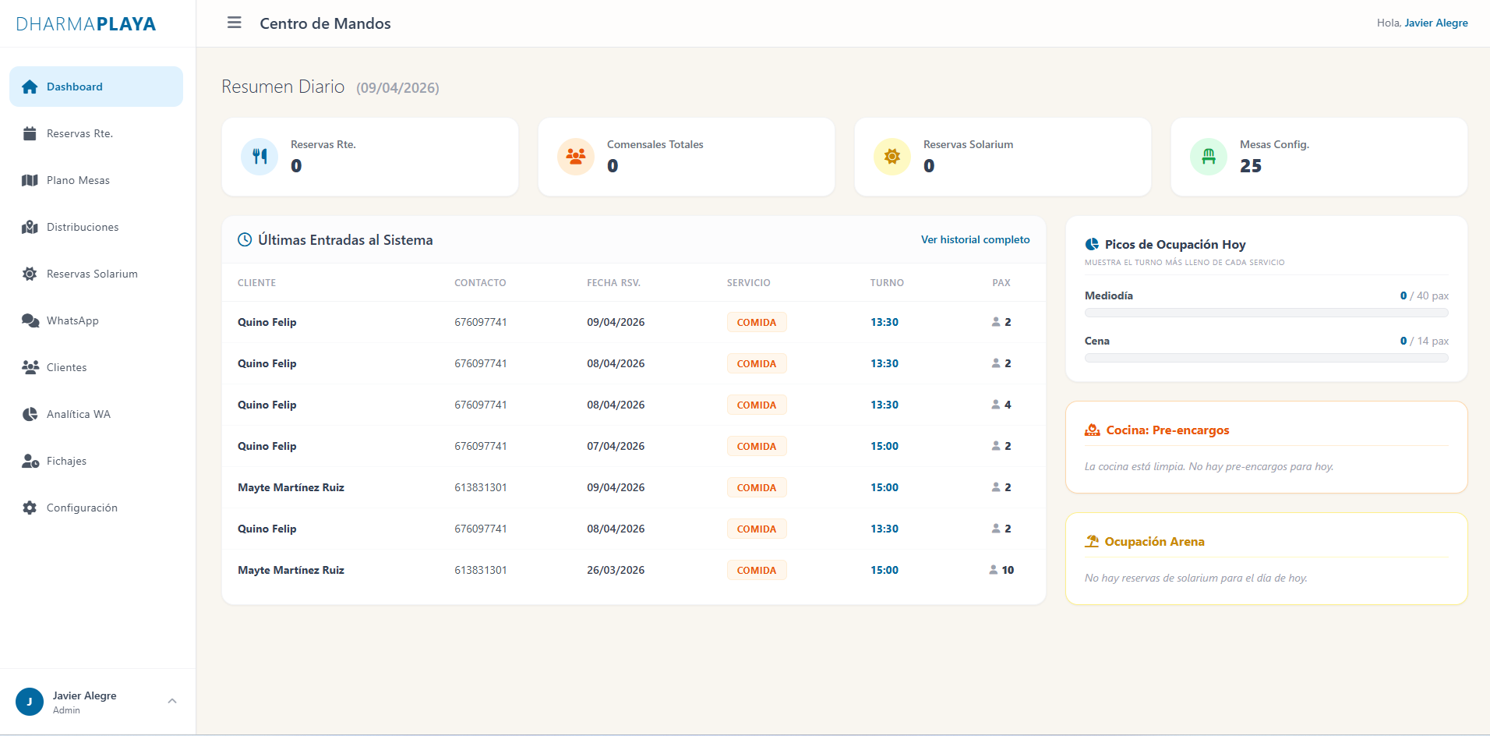
Task: Open the Plano Mesas map icon
Action: (x=30, y=180)
